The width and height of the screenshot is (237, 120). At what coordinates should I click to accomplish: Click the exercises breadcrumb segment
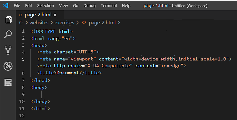[x=64, y=23]
